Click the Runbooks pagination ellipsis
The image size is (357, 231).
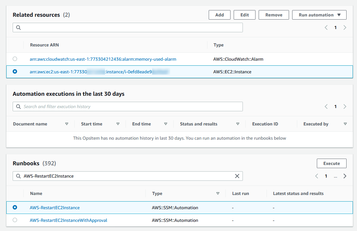click(335, 177)
